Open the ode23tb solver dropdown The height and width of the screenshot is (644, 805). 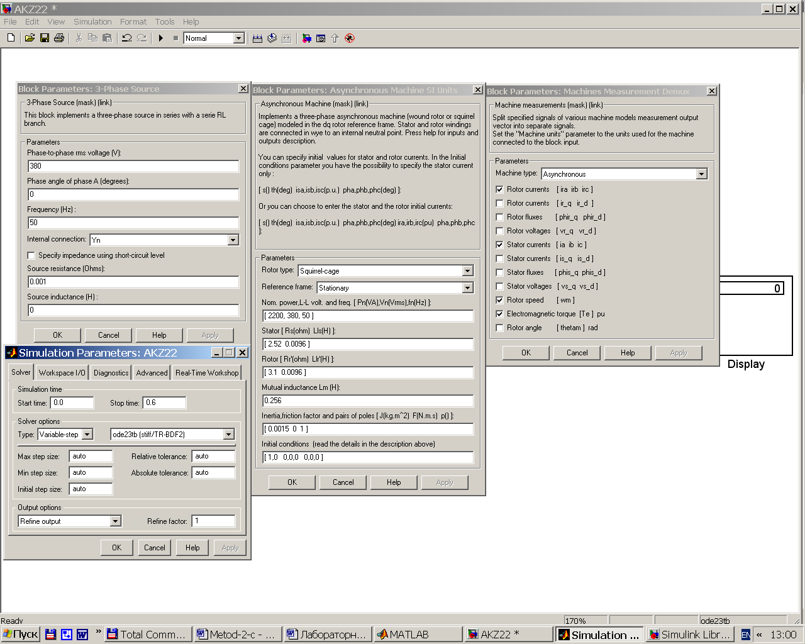pyautogui.click(x=229, y=435)
